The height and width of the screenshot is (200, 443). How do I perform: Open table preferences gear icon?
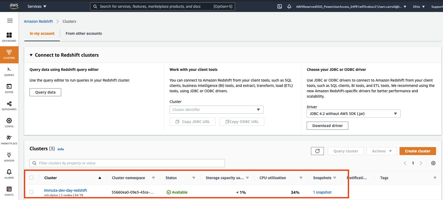(433, 163)
